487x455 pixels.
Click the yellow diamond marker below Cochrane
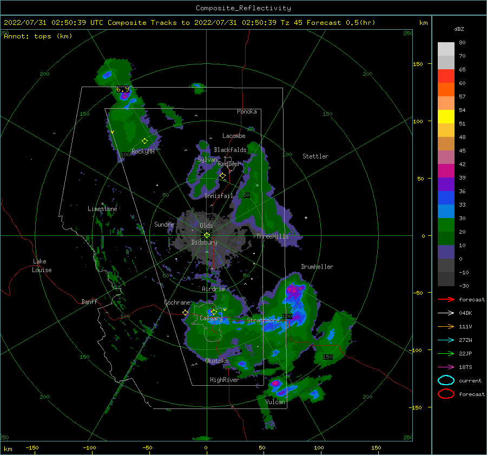[186, 312]
